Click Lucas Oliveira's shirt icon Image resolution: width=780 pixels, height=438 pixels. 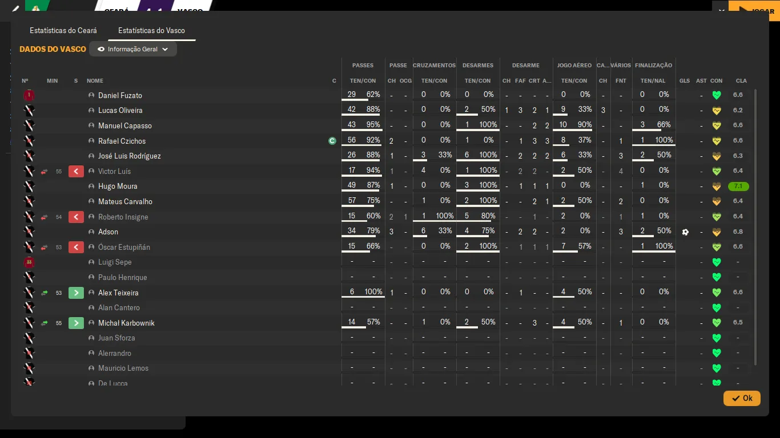29,111
